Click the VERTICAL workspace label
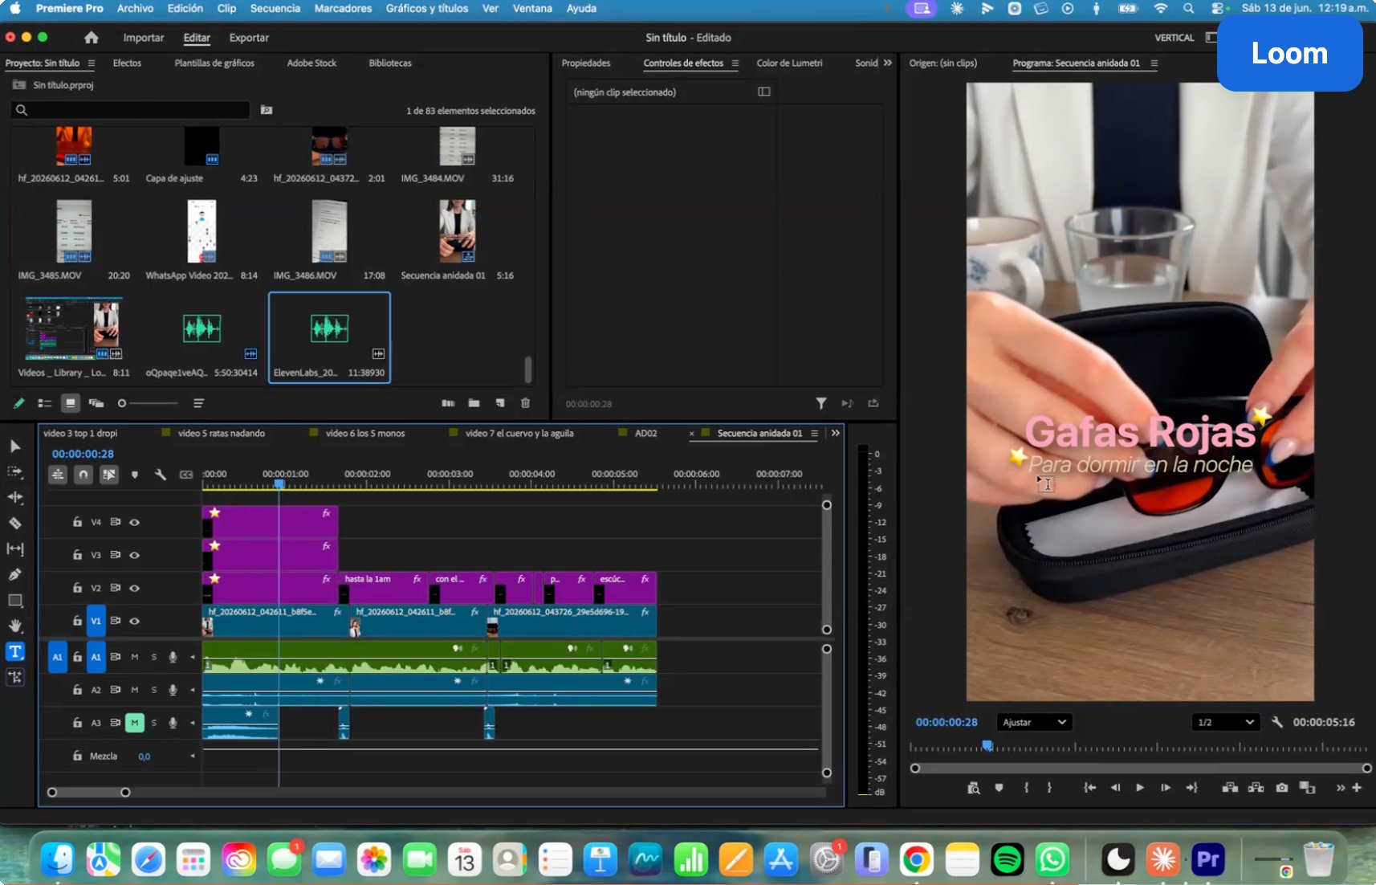The image size is (1376, 885). [1174, 38]
